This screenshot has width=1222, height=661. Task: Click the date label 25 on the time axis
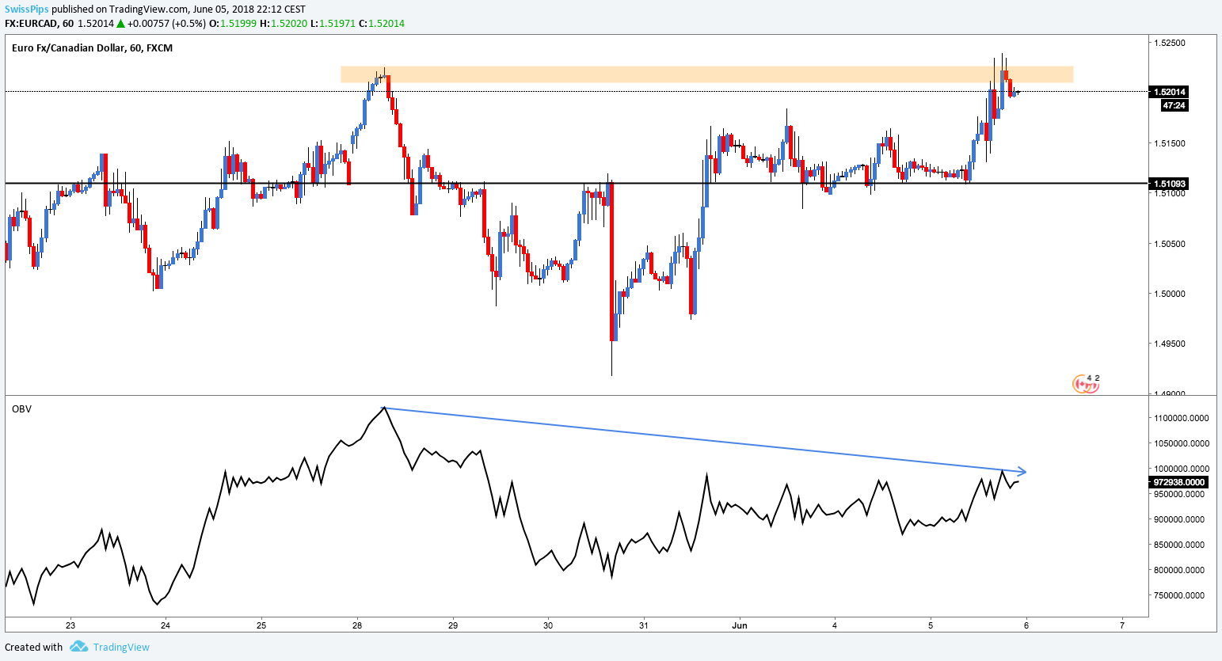[261, 625]
